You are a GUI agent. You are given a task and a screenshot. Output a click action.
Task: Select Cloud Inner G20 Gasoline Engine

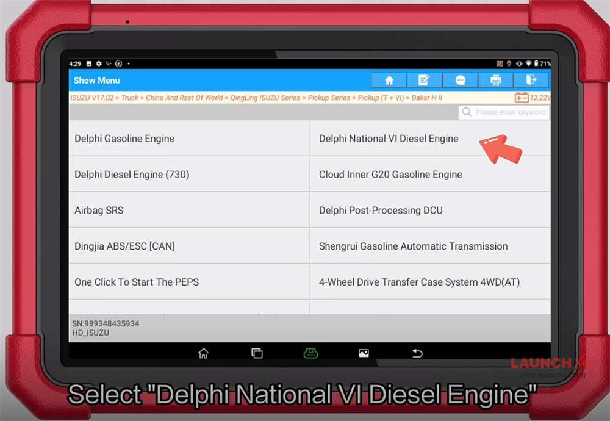click(x=430, y=175)
